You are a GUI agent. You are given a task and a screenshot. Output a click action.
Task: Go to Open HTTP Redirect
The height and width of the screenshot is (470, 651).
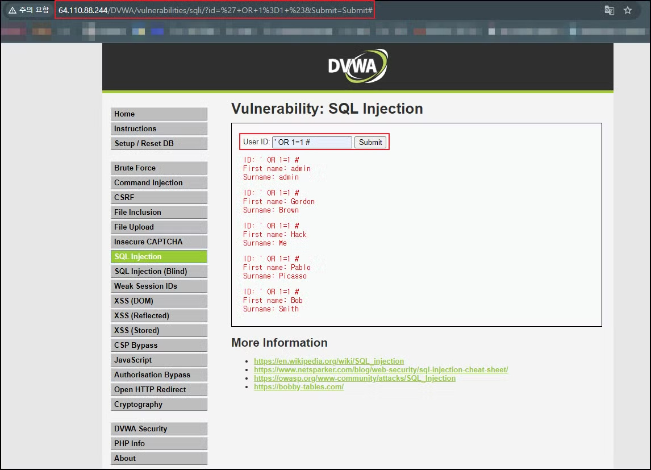[x=159, y=389]
